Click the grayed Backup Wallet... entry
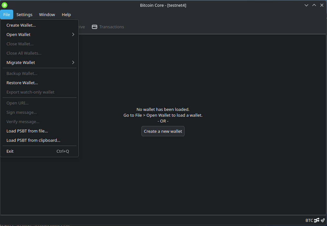Viewport: 327px width, 226px height. (x=40, y=73)
